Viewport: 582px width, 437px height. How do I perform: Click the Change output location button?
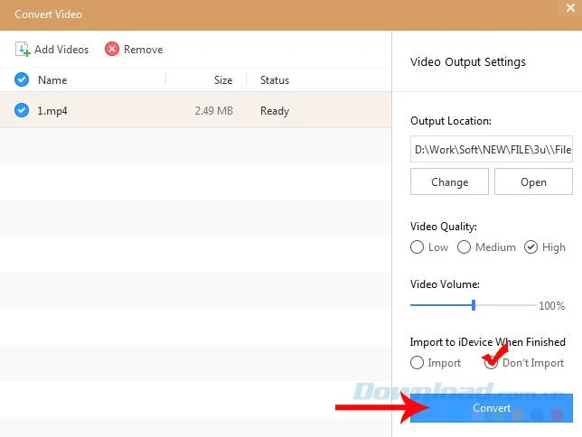coord(449,181)
